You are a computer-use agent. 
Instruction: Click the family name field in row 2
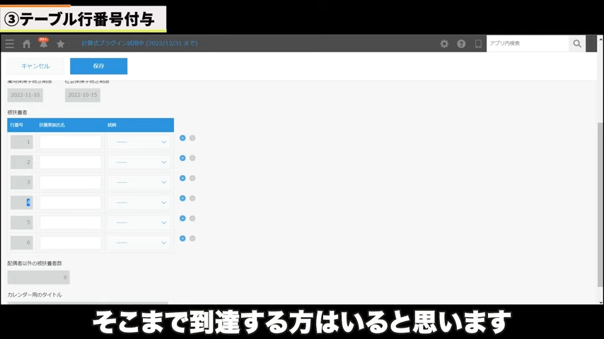point(71,162)
